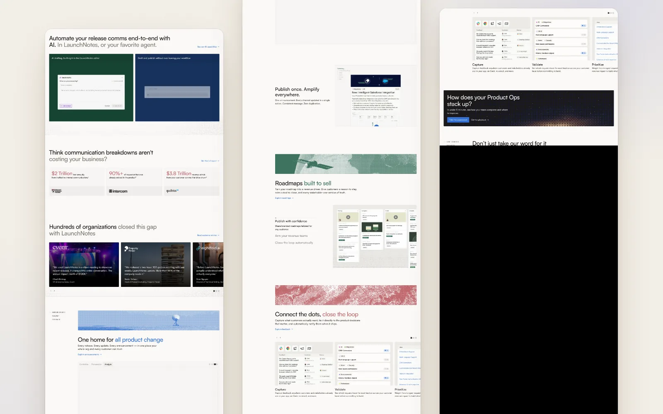Select the Personalize tab under announcements
Screen dimensions: 663x414
97,364
